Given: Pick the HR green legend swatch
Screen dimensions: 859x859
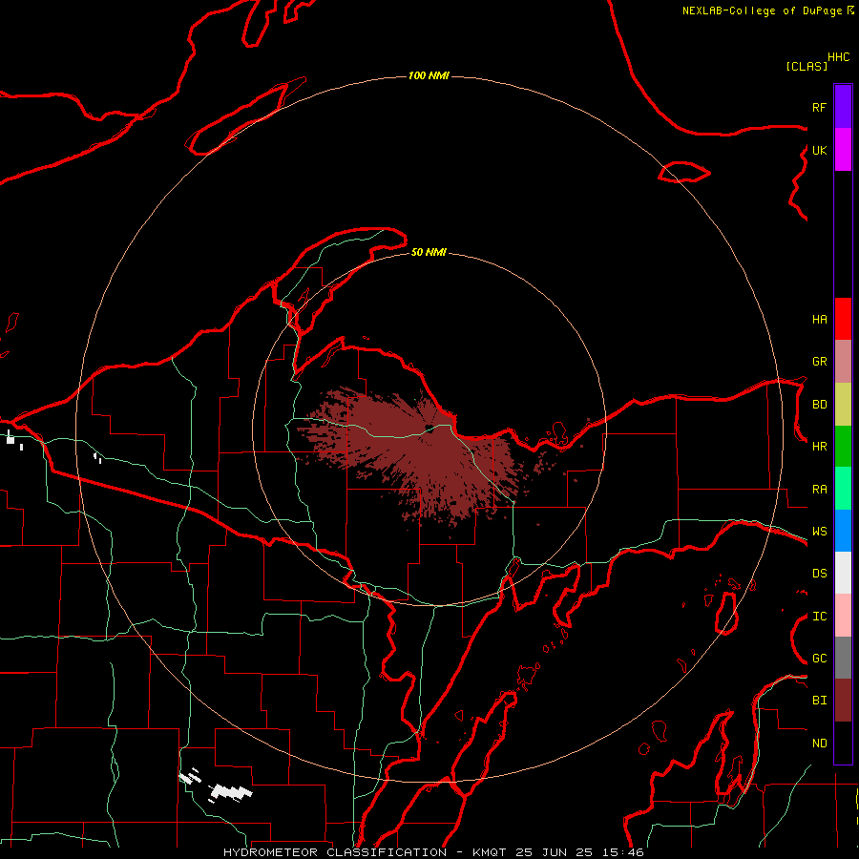Looking at the screenshot, I should pyautogui.click(x=843, y=447).
